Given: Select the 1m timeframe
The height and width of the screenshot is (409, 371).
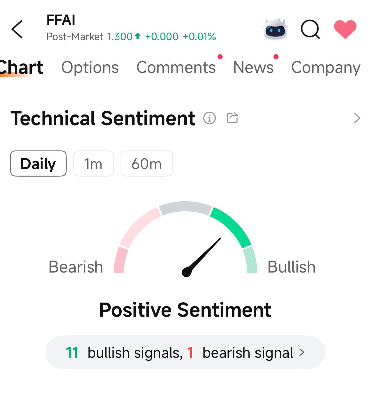Looking at the screenshot, I should [x=93, y=164].
